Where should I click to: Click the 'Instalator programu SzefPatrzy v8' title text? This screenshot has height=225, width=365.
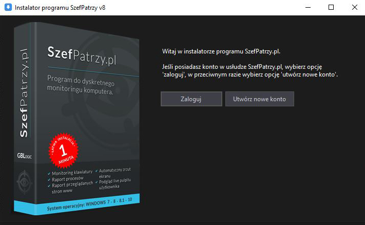pos(60,8)
